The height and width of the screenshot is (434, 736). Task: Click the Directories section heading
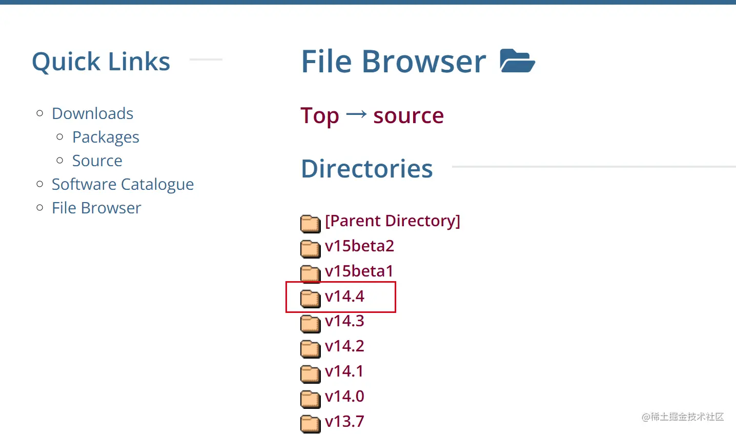tap(367, 169)
